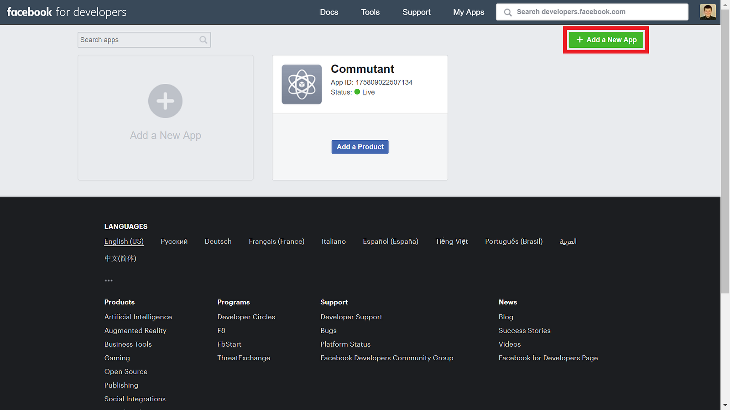Open the Commutant app title
The image size is (730, 410).
pyautogui.click(x=362, y=69)
